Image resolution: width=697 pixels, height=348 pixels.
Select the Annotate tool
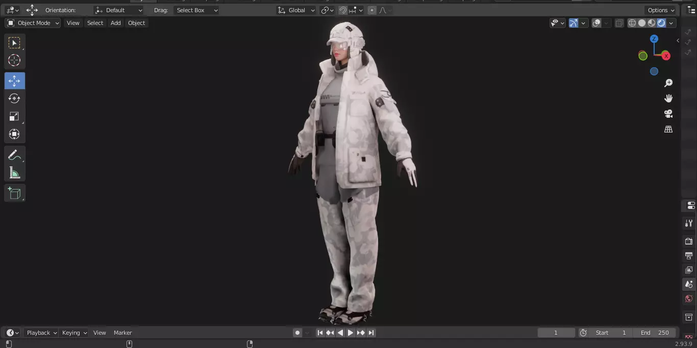(x=15, y=155)
